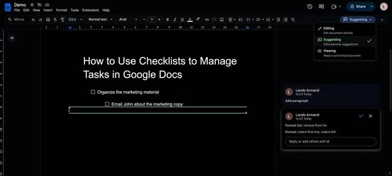Accept the format list suggestion
Viewport: 392px width, 176px height.
click(361, 116)
